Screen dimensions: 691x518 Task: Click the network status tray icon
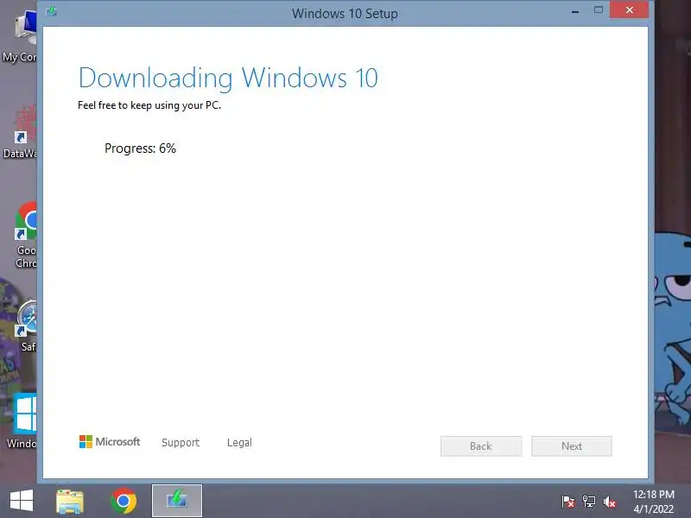[x=589, y=502]
